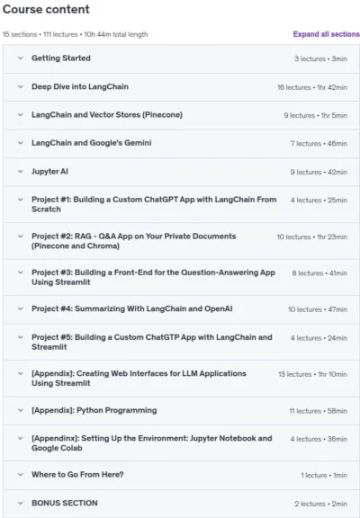Expand the BONUS SECTION chevron

pos(21,503)
